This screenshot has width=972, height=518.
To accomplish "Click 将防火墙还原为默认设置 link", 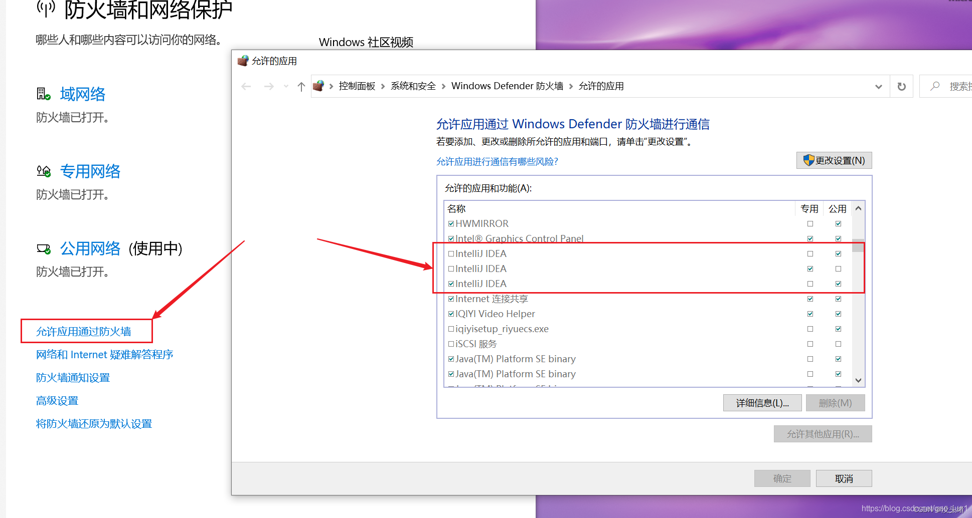I will point(94,423).
